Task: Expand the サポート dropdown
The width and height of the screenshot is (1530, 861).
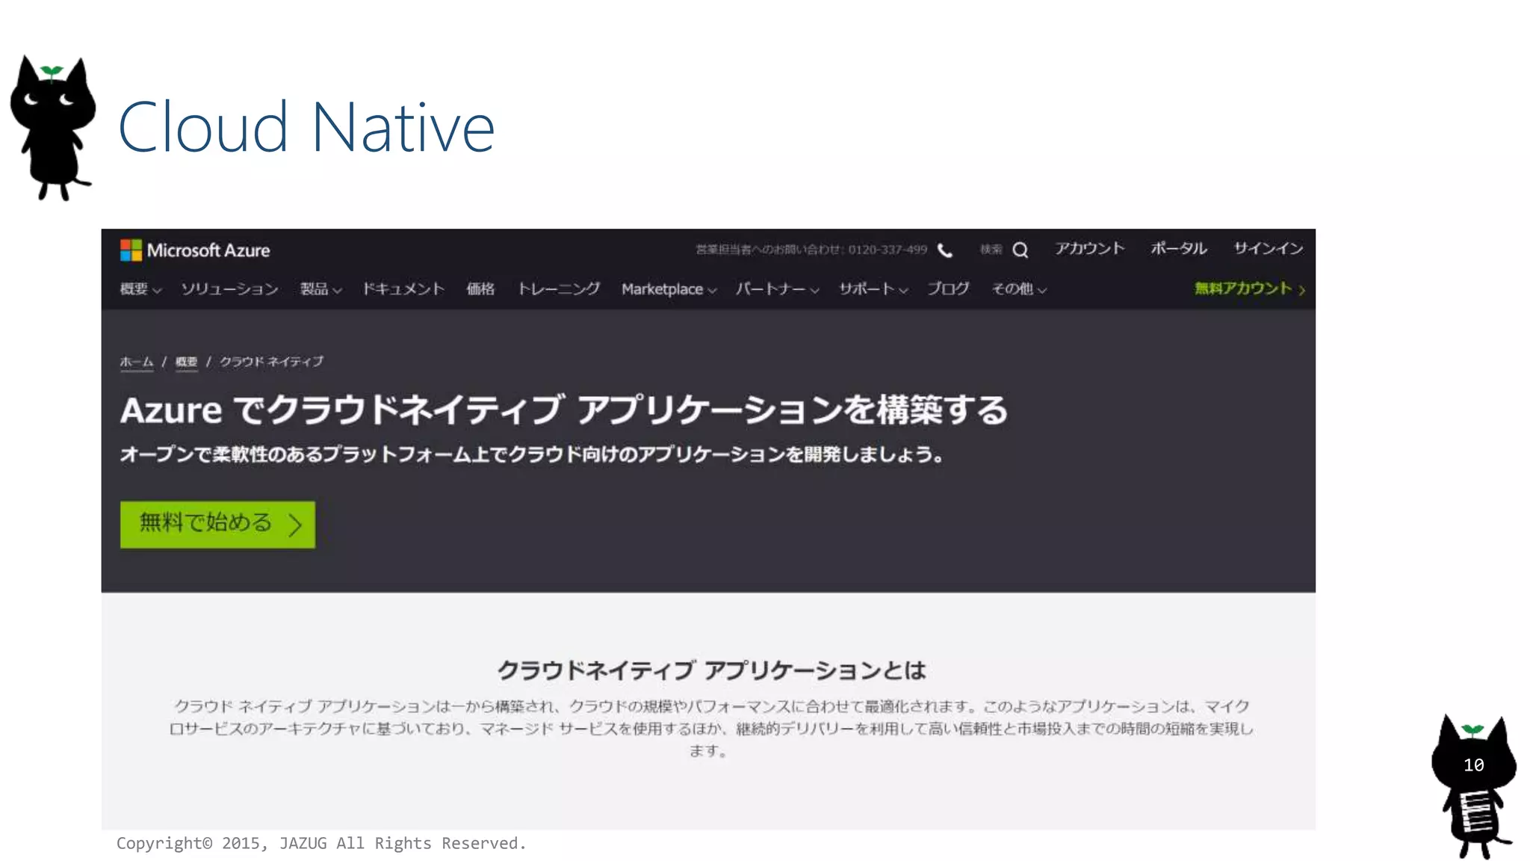Action: click(x=873, y=288)
